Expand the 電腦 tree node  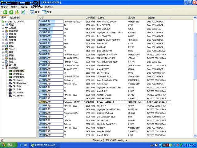[x=3, y=25]
